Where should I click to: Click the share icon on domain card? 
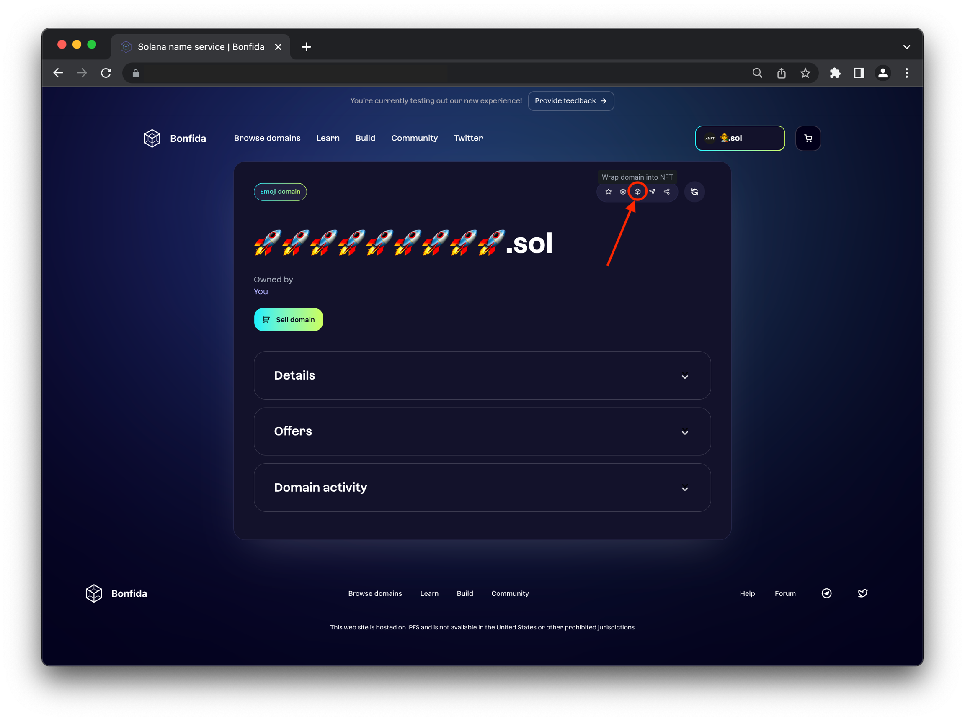click(x=667, y=192)
